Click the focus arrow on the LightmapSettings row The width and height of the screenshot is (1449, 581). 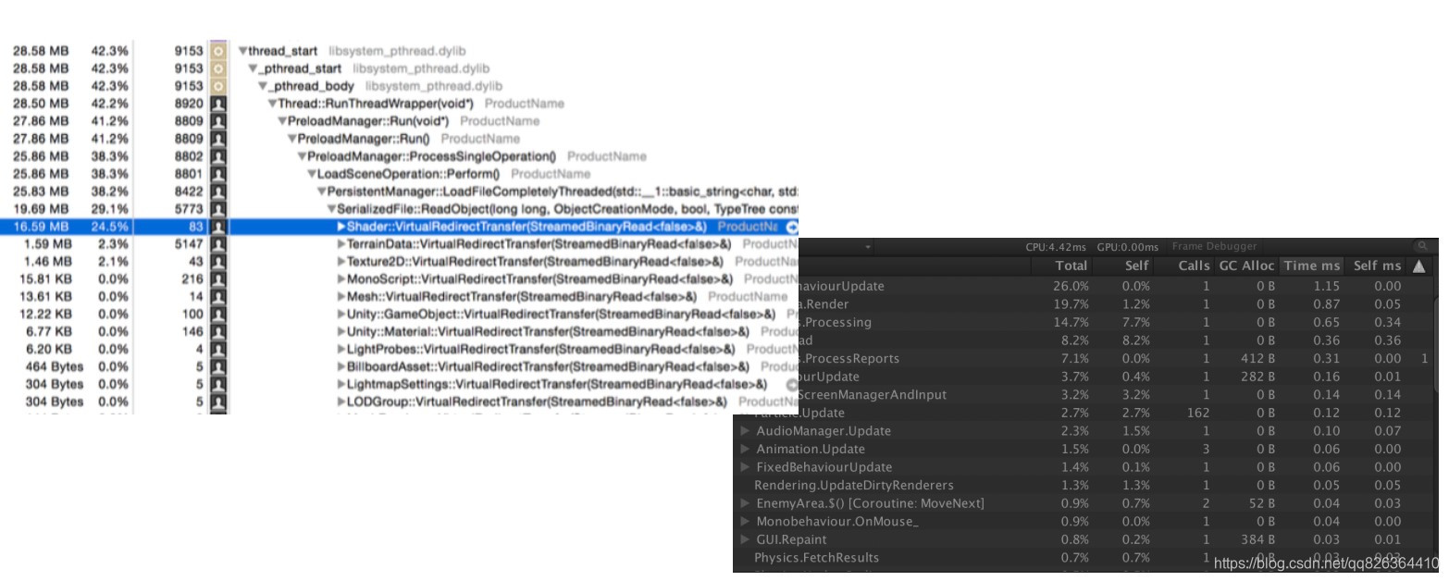click(792, 384)
